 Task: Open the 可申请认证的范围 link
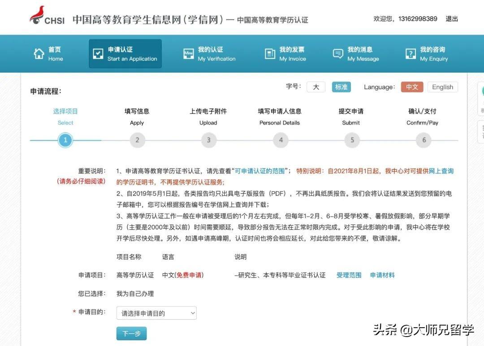pyautogui.click(x=259, y=171)
